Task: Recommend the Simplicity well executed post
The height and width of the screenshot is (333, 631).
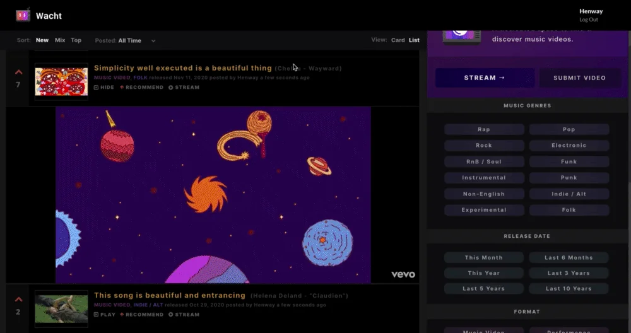Action: point(141,87)
